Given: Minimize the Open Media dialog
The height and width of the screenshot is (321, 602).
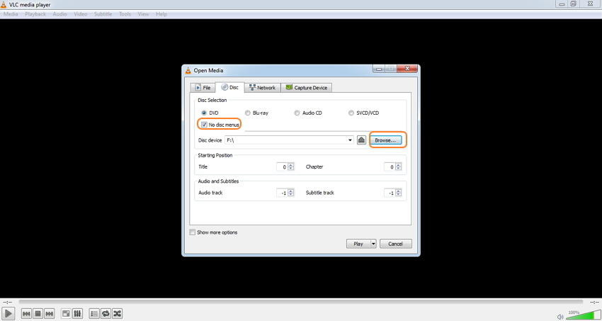Looking at the screenshot, I should tap(379, 69).
